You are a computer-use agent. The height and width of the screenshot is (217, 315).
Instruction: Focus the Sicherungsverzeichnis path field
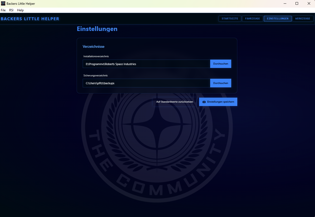[x=146, y=83]
